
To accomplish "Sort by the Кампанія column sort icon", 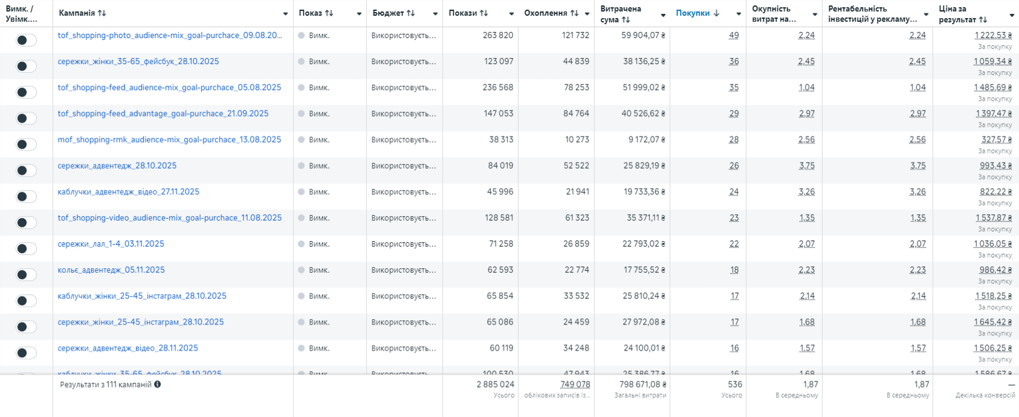I will (102, 13).
